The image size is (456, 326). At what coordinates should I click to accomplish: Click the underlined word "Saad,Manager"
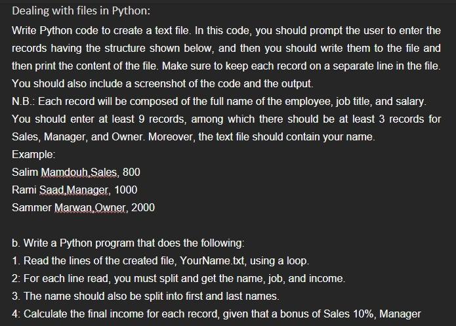click(x=74, y=190)
